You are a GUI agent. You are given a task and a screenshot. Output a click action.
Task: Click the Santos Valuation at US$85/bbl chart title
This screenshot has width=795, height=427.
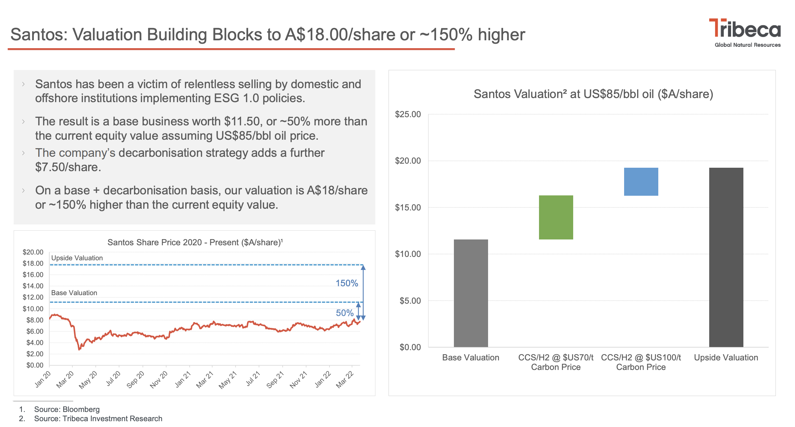pos(593,94)
